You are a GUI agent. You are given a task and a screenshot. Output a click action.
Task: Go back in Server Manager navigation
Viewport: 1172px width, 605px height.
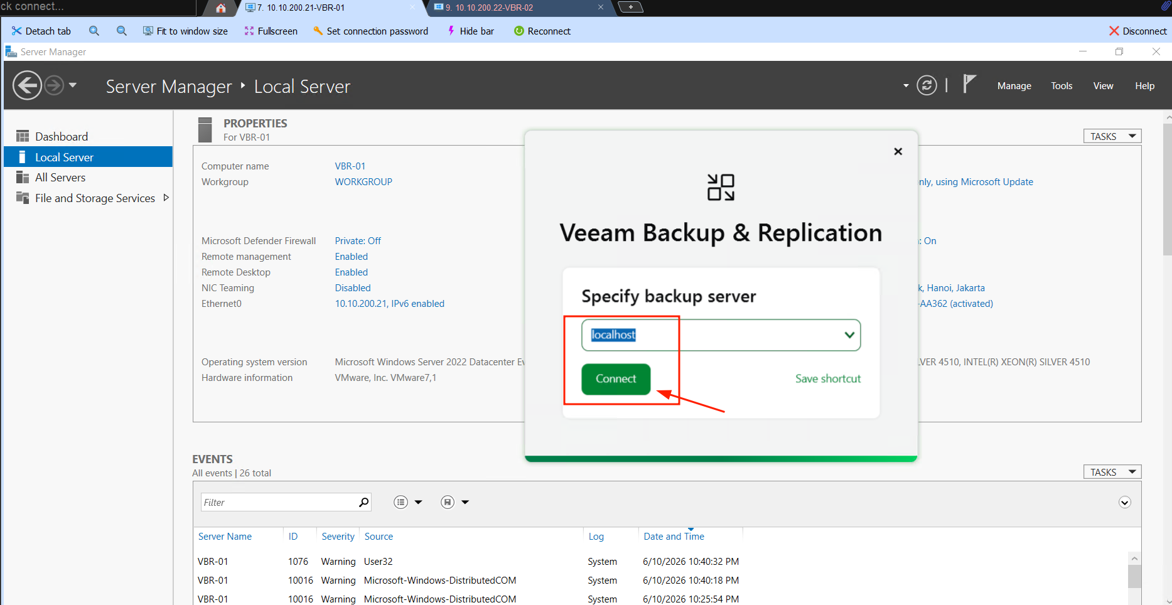coord(27,85)
